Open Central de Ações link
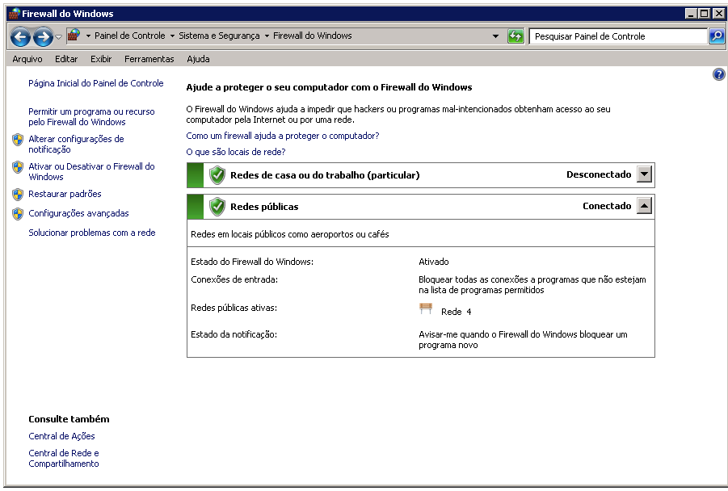The image size is (728, 491). (61, 436)
